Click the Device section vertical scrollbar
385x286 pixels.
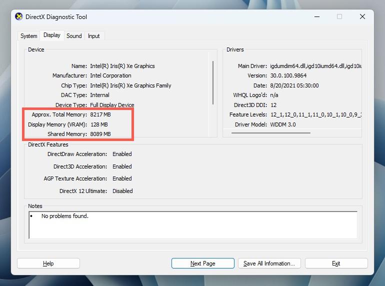click(213, 82)
